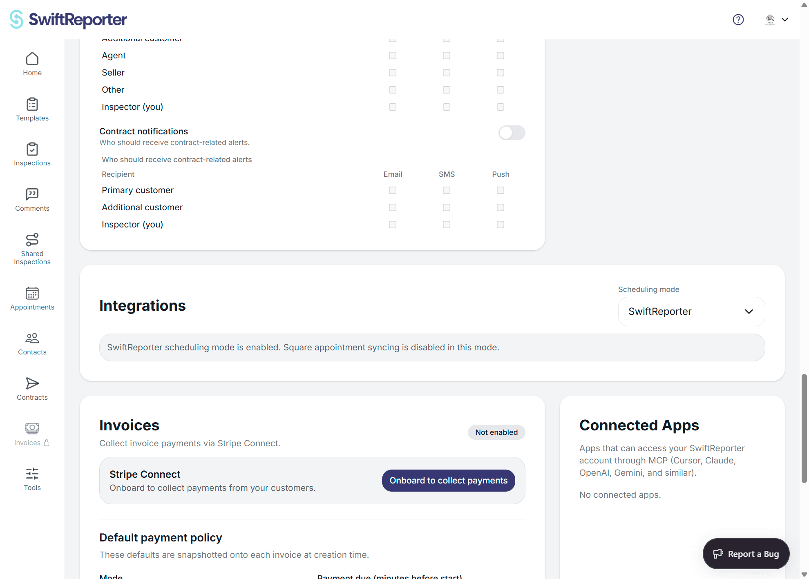Click the No connected apps text
Viewport: 809px width, 579px height.
pos(620,495)
